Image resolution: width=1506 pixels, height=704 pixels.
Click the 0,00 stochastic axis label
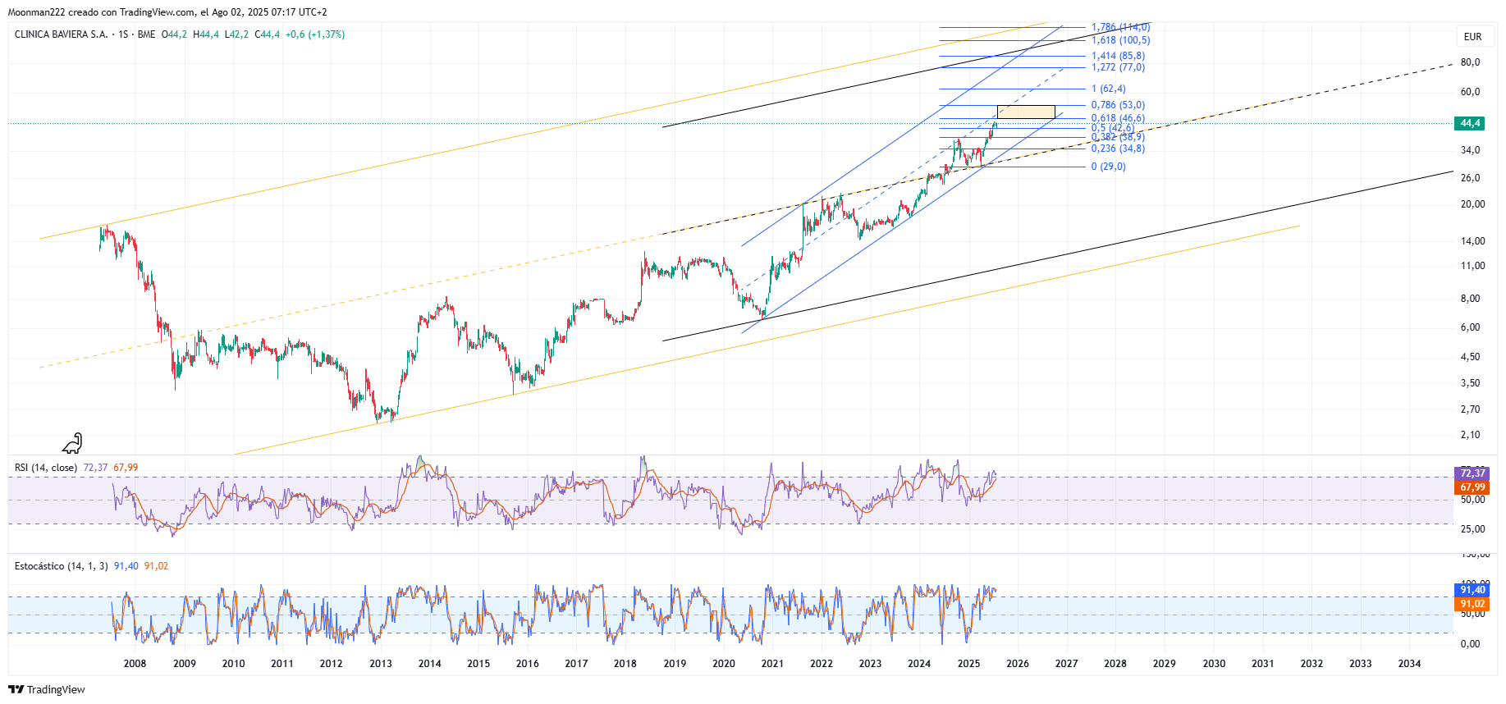1470,644
